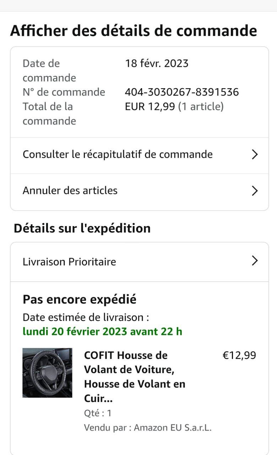The width and height of the screenshot is (277, 455).
Task: Click the Qté : 1 quantity text
Action: (98, 413)
